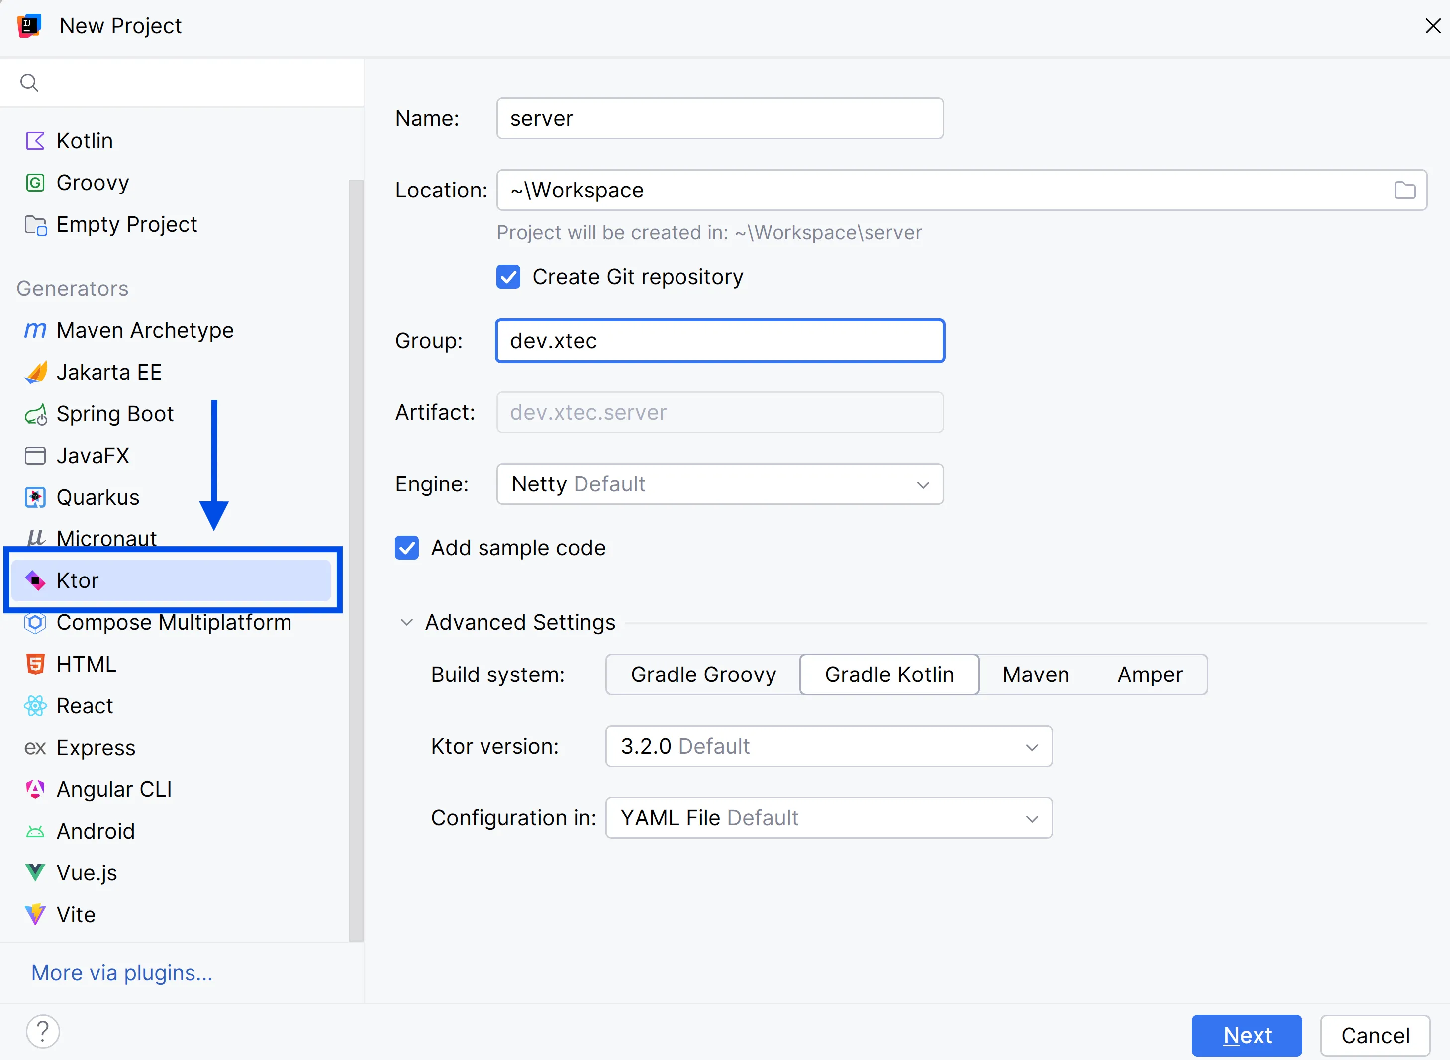Select Gradle Groovy build system
Screen dimensions: 1450x1060
click(703, 675)
